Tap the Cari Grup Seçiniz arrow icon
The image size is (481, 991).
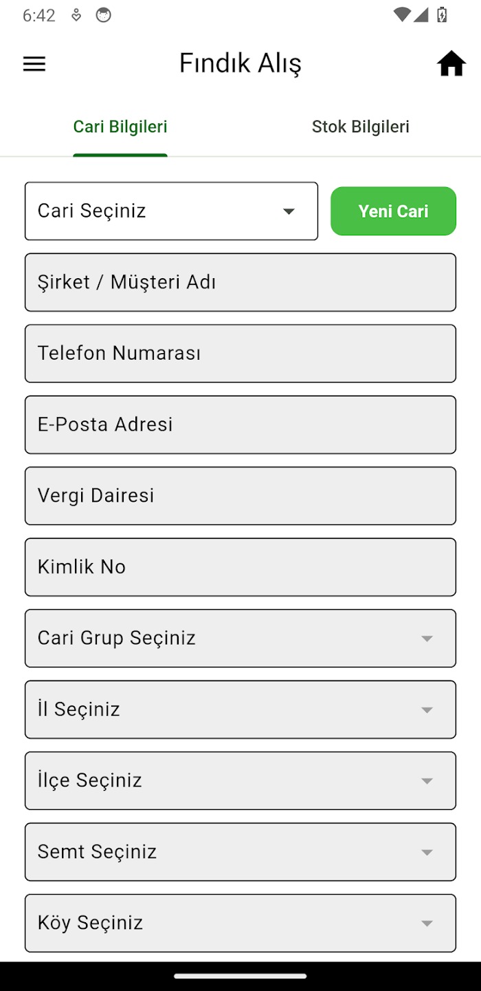427,639
